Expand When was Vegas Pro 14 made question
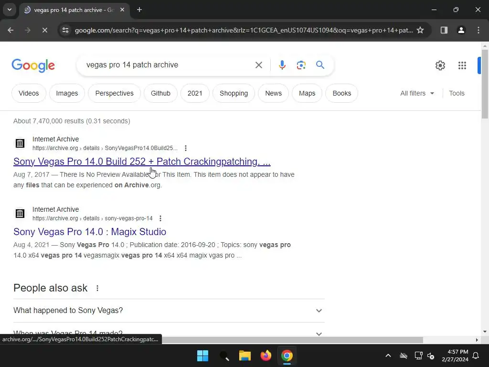 tap(169, 333)
